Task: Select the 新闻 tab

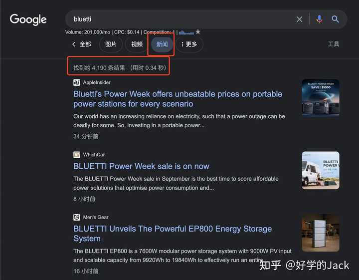Action: [x=162, y=44]
